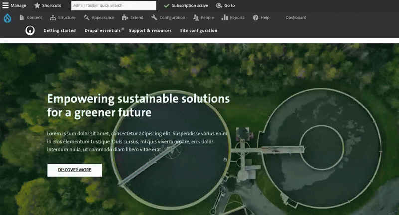Select the Site configuration tab
399x215 pixels.
click(199, 30)
